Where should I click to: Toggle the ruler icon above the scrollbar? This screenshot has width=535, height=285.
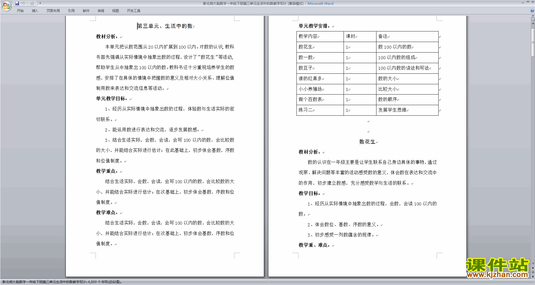pos(533,19)
